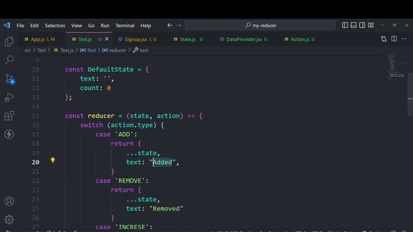Click the lightbulb code action on line 20

click(53, 160)
